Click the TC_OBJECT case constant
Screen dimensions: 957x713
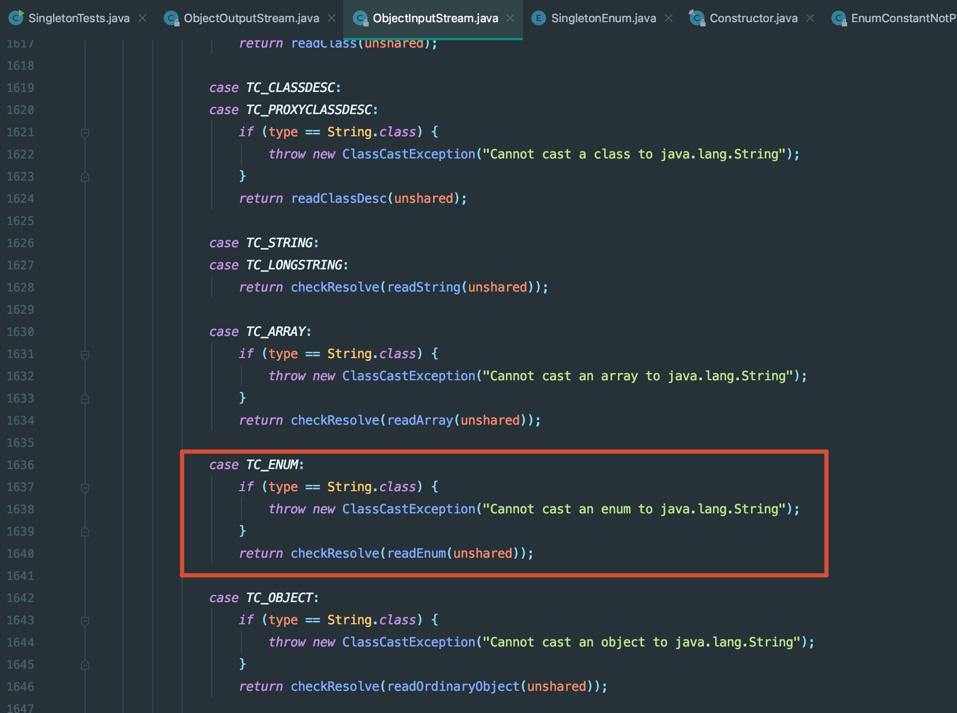pos(279,598)
